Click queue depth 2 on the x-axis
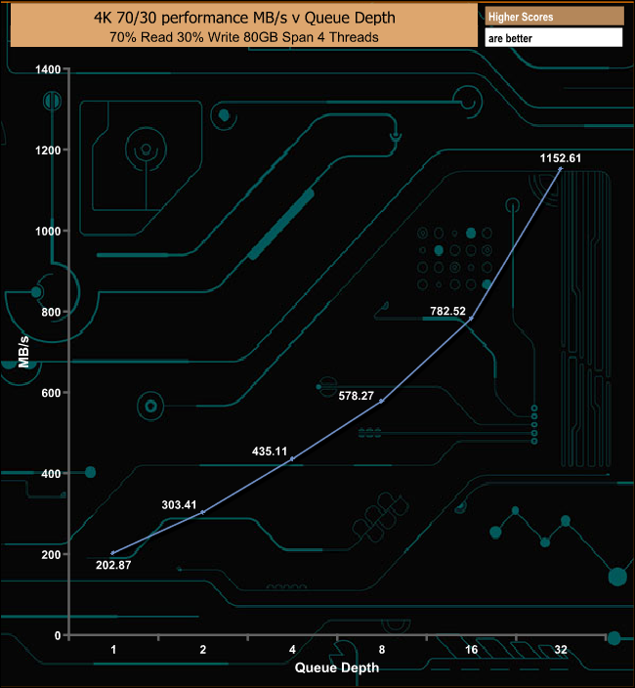Image resolution: width=635 pixels, height=688 pixels. pos(203,650)
